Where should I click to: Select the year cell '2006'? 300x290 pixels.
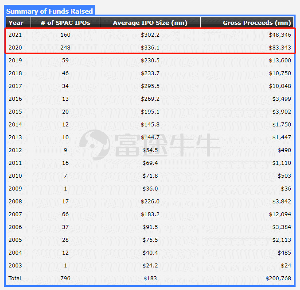15,227
